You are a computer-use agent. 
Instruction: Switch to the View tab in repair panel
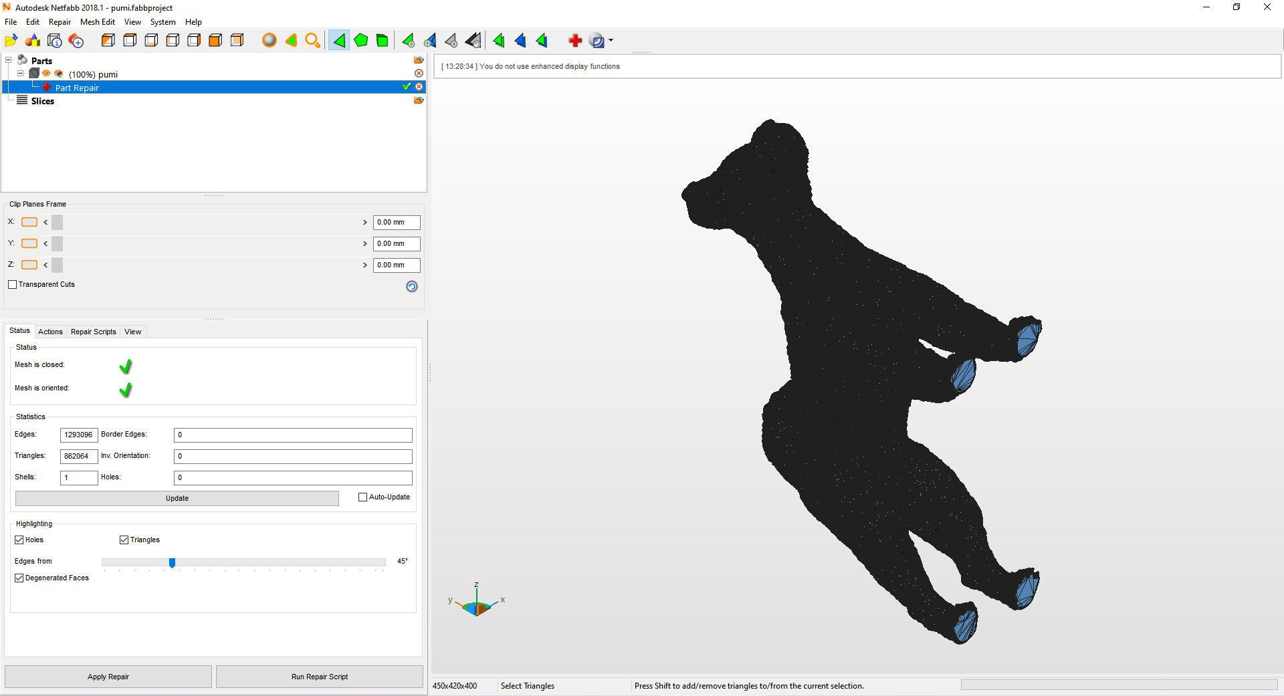point(133,332)
